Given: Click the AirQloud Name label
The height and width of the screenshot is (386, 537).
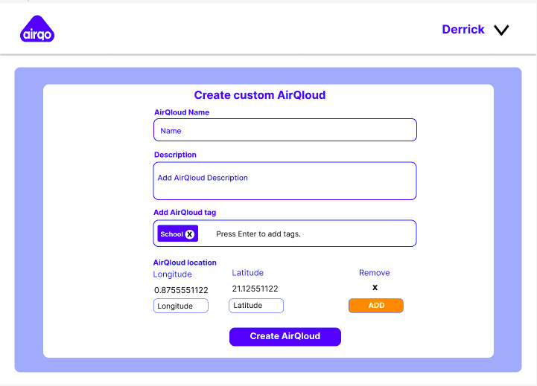Looking at the screenshot, I should pos(182,112).
